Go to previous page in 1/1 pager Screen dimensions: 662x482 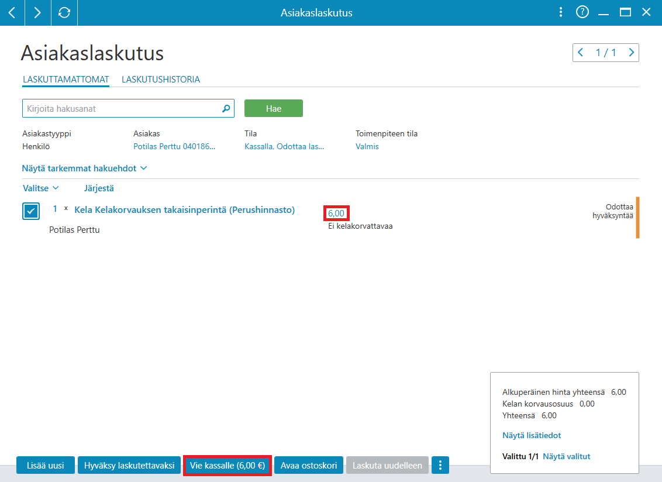tap(581, 53)
